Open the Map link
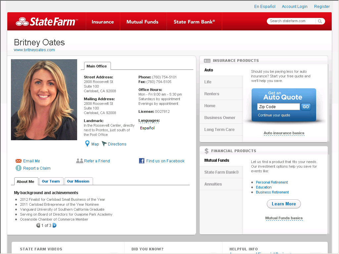339x254 pixels. 95,144
